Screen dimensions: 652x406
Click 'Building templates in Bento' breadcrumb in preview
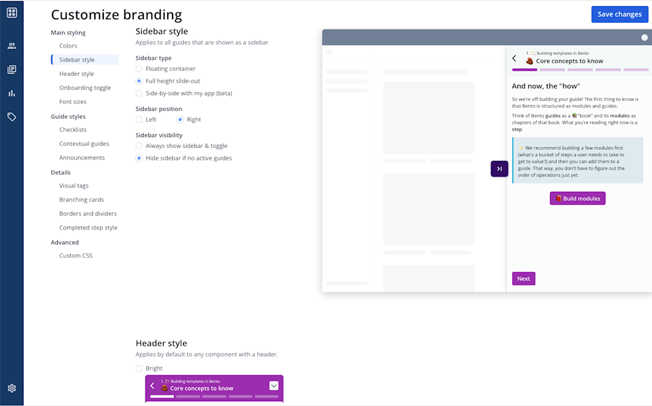563,53
